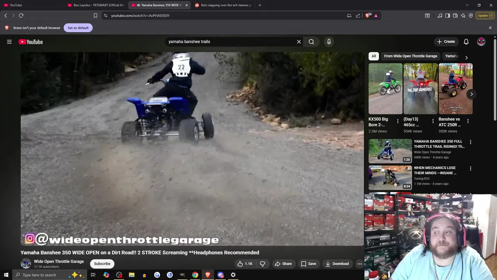Click the Share button below the video
497x280 pixels.
pos(283,264)
